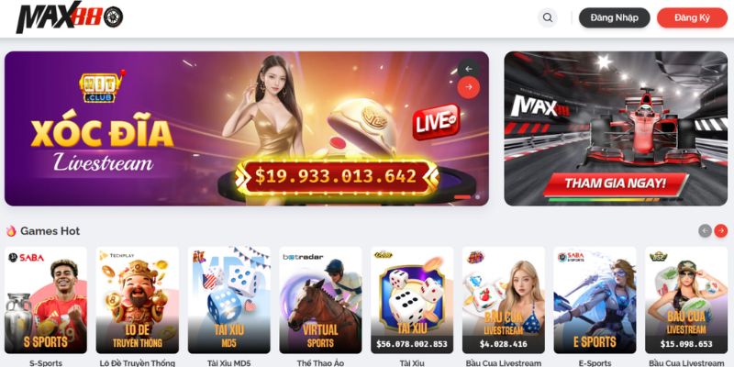Click the Xóc Đĩa jackpot amount banner
734x367 pixels.
[x=337, y=176]
